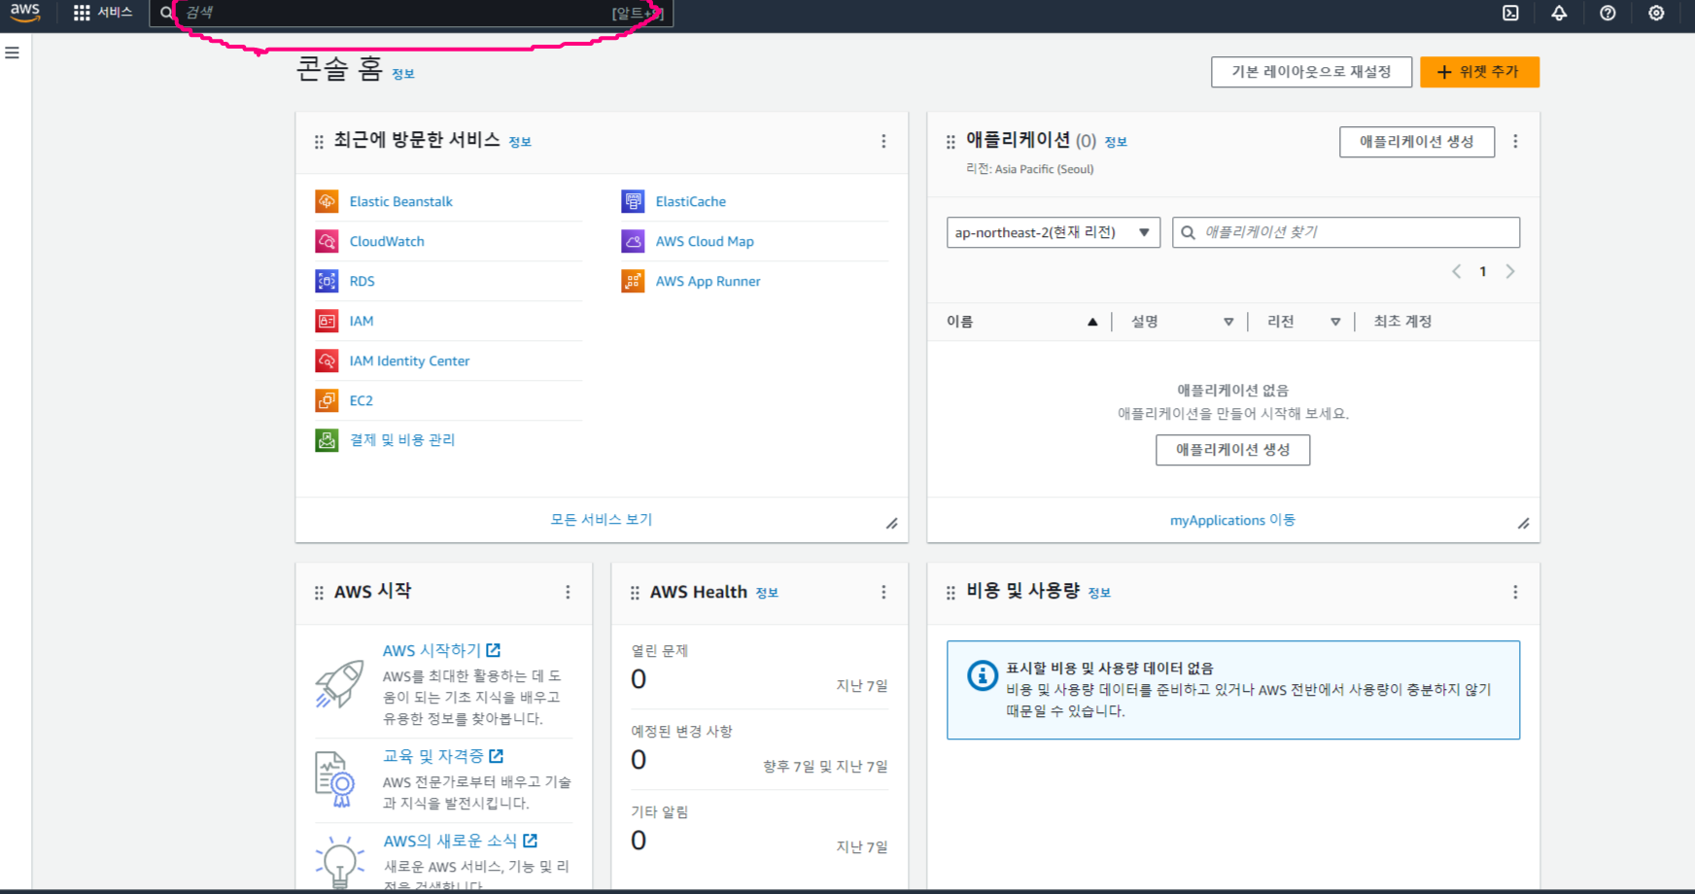Click the ElastiCache service icon

[x=633, y=201]
